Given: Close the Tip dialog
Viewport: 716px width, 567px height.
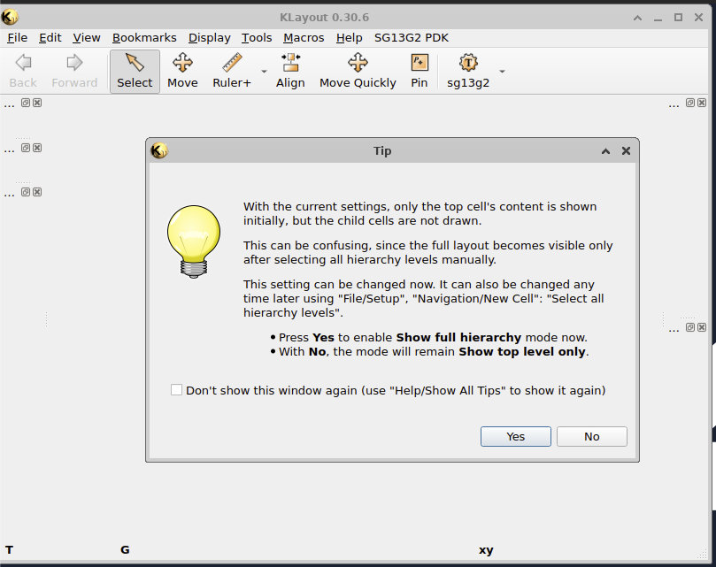Looking at the screenshot, I should pyautogui.click(x=626, y=151).
